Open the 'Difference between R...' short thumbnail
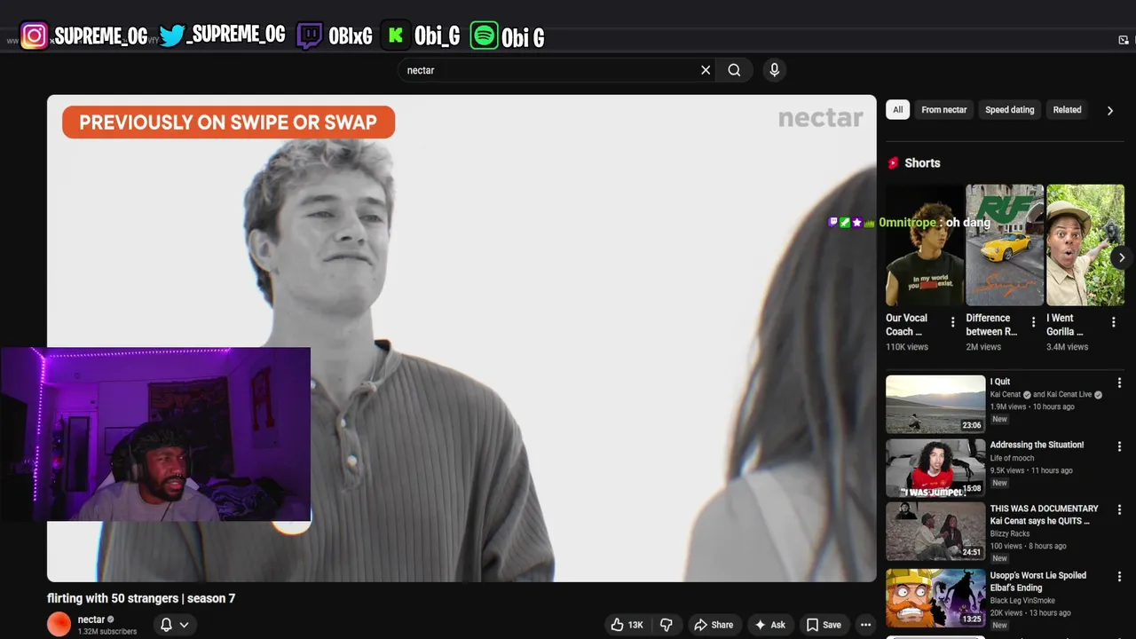The height and width of the screenshot is (639, 1136). pos(1005,245)
